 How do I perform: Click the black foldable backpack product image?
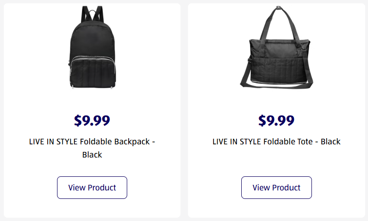(92, 49)
